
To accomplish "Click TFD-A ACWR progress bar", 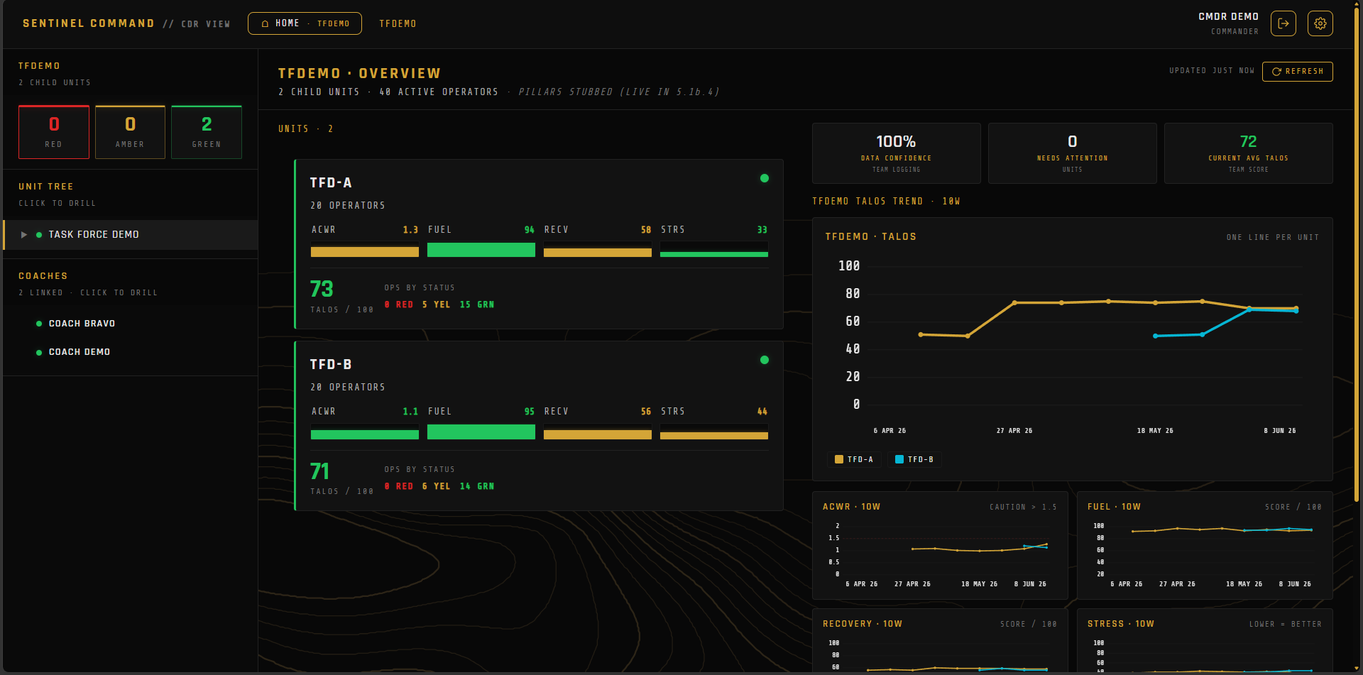I will coord(365,250).
